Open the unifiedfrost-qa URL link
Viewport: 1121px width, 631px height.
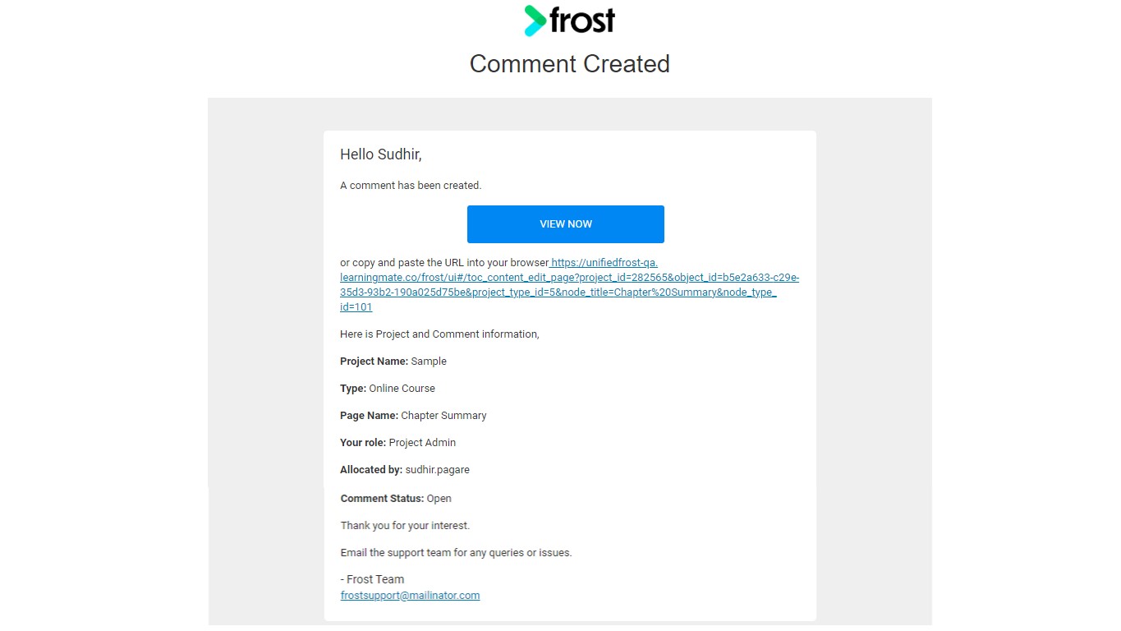(569, 285)
